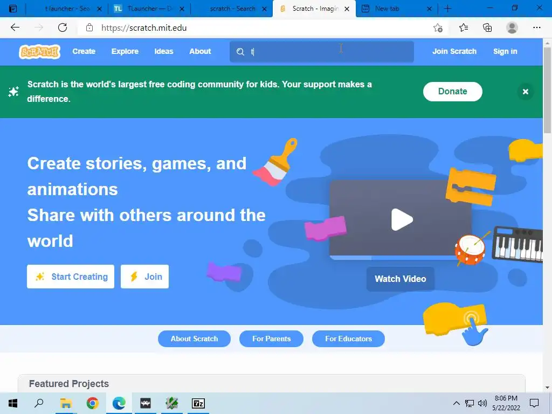The image size is (552, 414).
Task: Reload the page with refresh icon
Action: click(x=63, y=27)
